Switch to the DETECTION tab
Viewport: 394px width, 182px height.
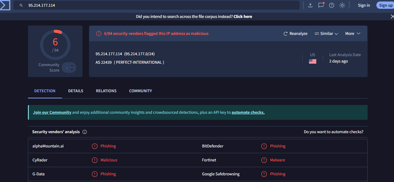pos(45,91)
